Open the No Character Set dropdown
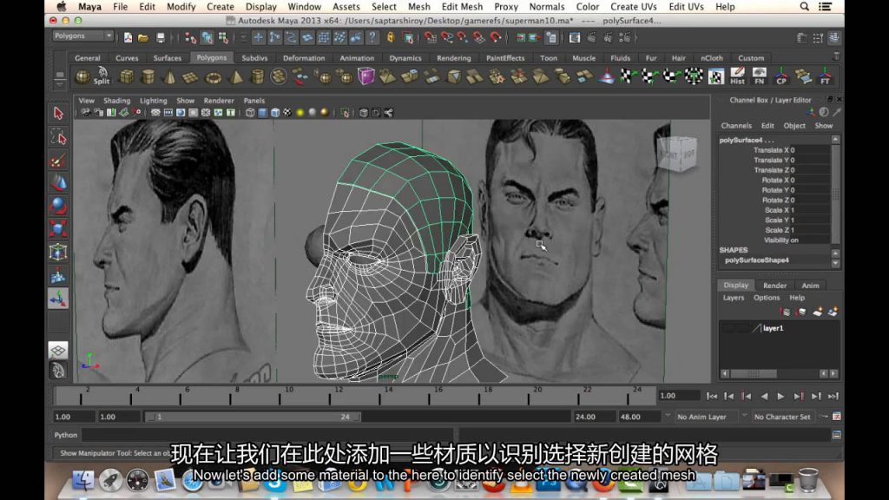Image resolution: width=889 pixels, height=500 pixels. click(x=782, y=417)
